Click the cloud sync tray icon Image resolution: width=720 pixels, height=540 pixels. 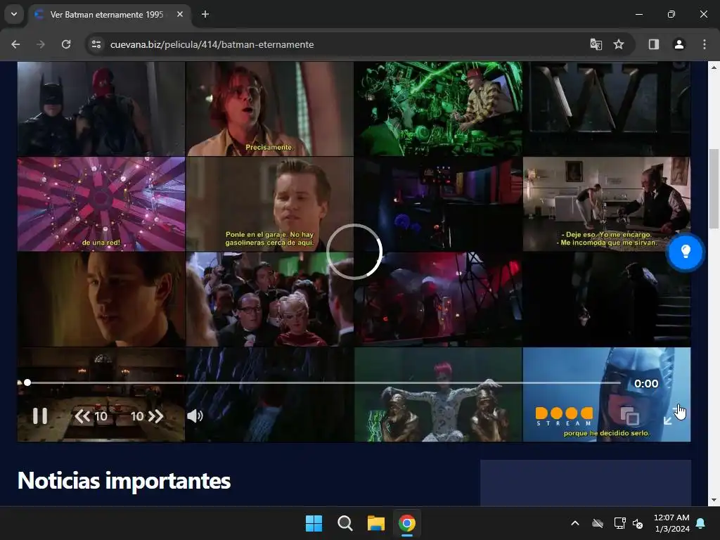pyautogui.click(x=598, y=523)
